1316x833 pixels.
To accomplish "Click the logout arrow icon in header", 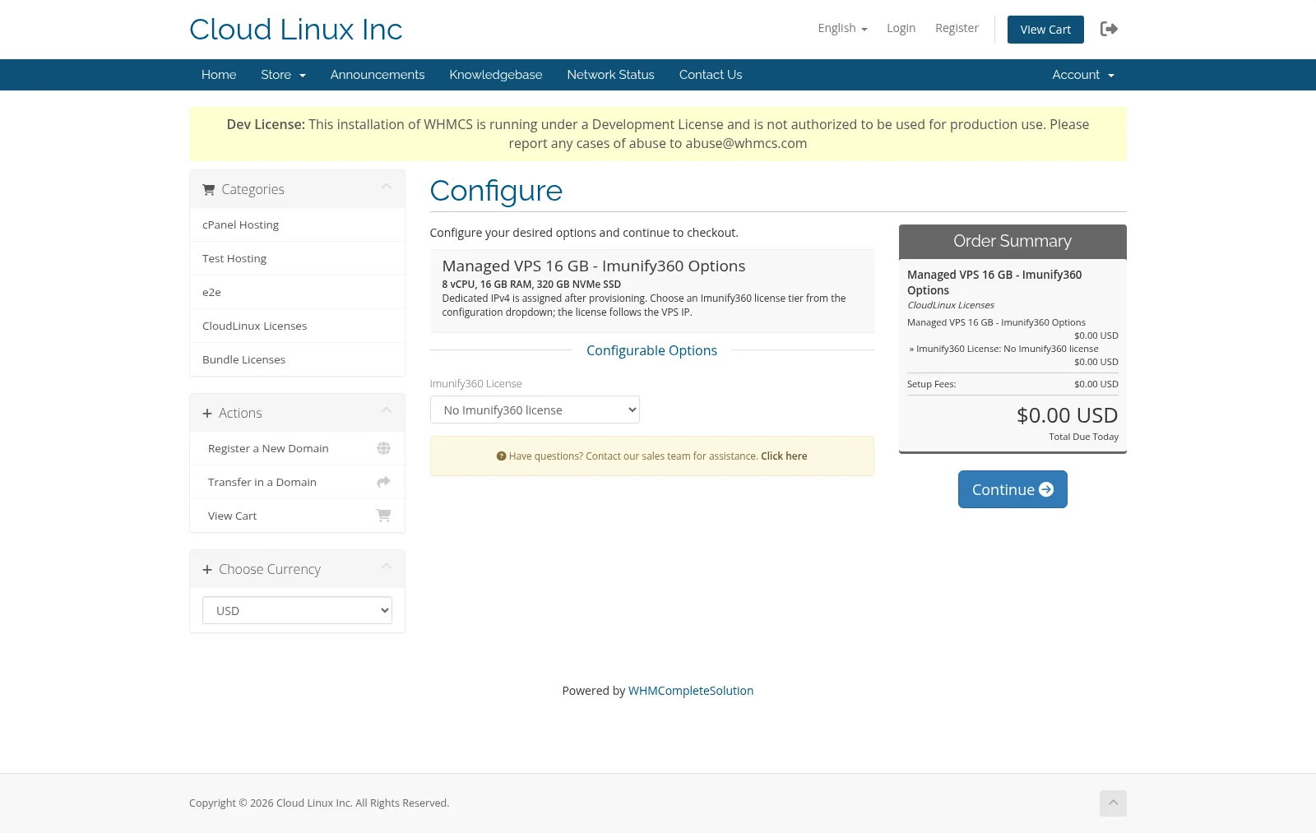I will click(x=1109, y=29).
